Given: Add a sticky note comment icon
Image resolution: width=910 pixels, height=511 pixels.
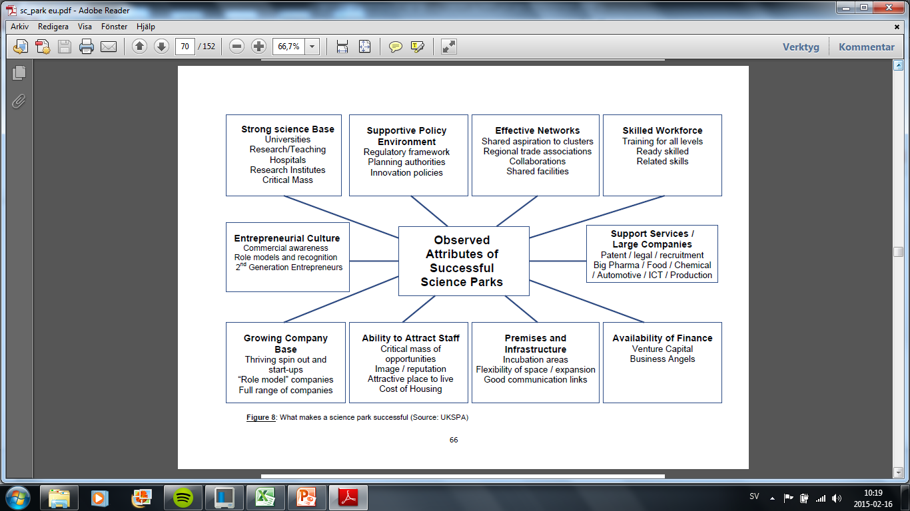Looking at the screenshot, I should click(x=396, y=47).
